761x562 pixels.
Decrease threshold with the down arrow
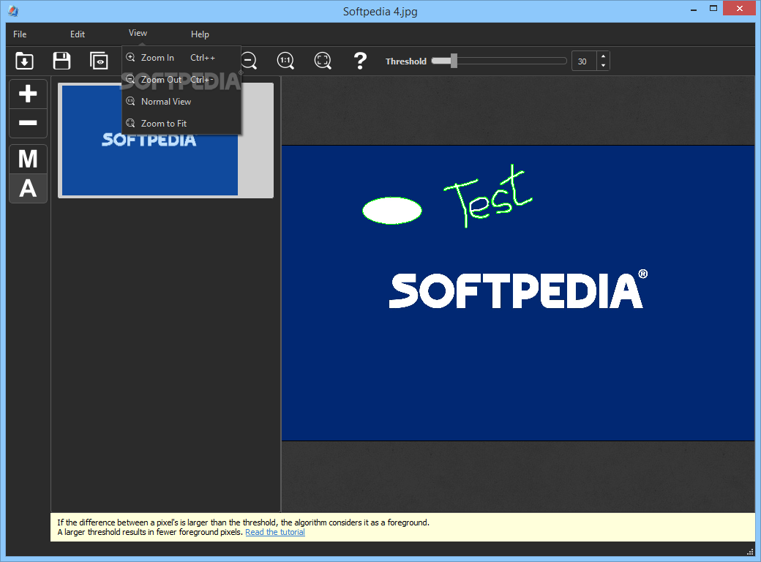[603, 66]
